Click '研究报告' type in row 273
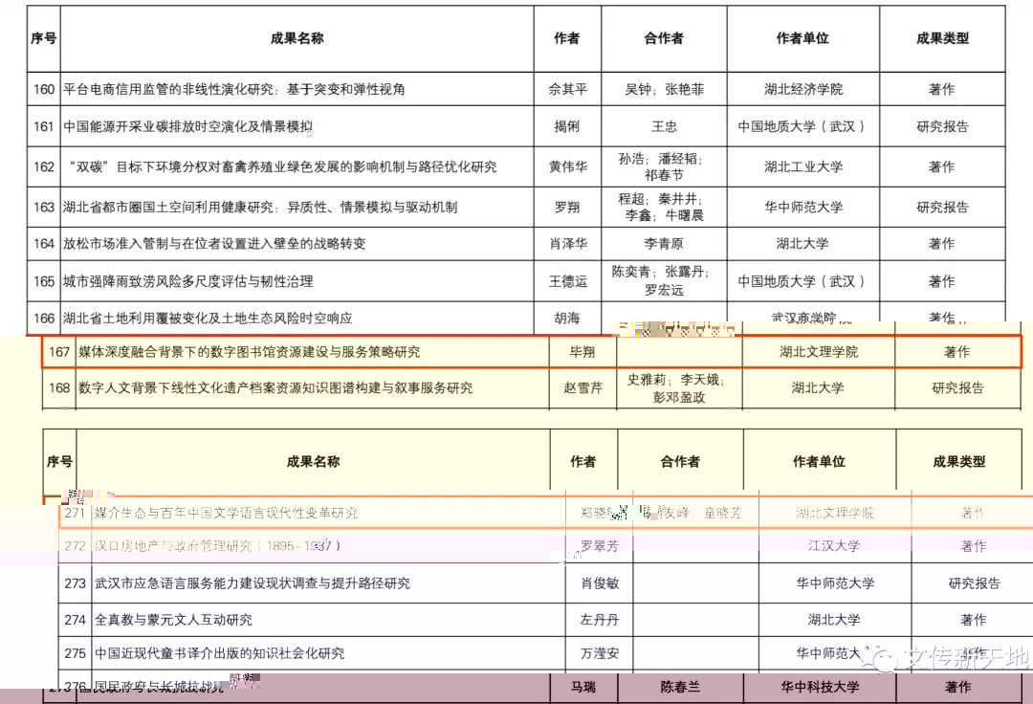 [x=974, y=583]
